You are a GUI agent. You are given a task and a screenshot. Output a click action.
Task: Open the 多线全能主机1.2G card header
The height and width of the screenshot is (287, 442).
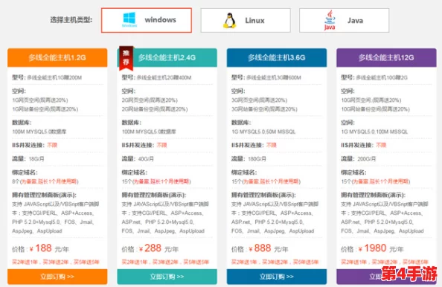click(57, 57)
